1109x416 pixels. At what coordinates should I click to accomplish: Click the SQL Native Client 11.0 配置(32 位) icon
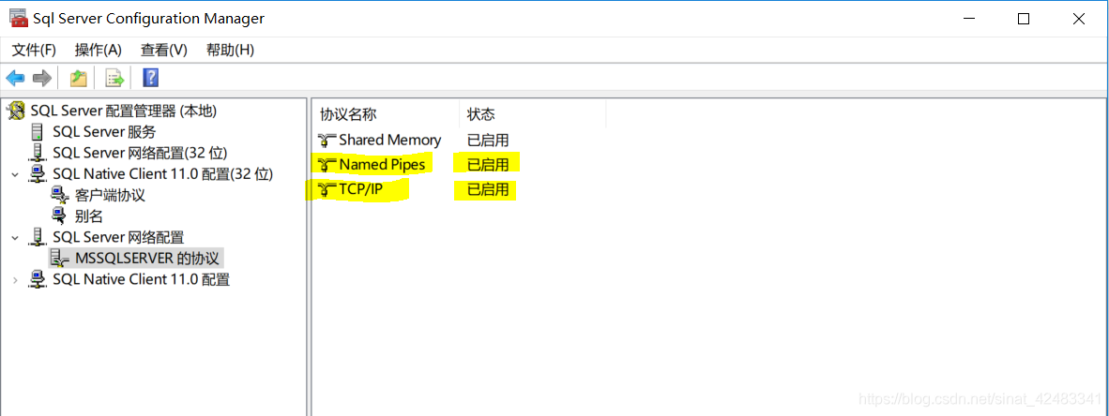coord(38,174)
